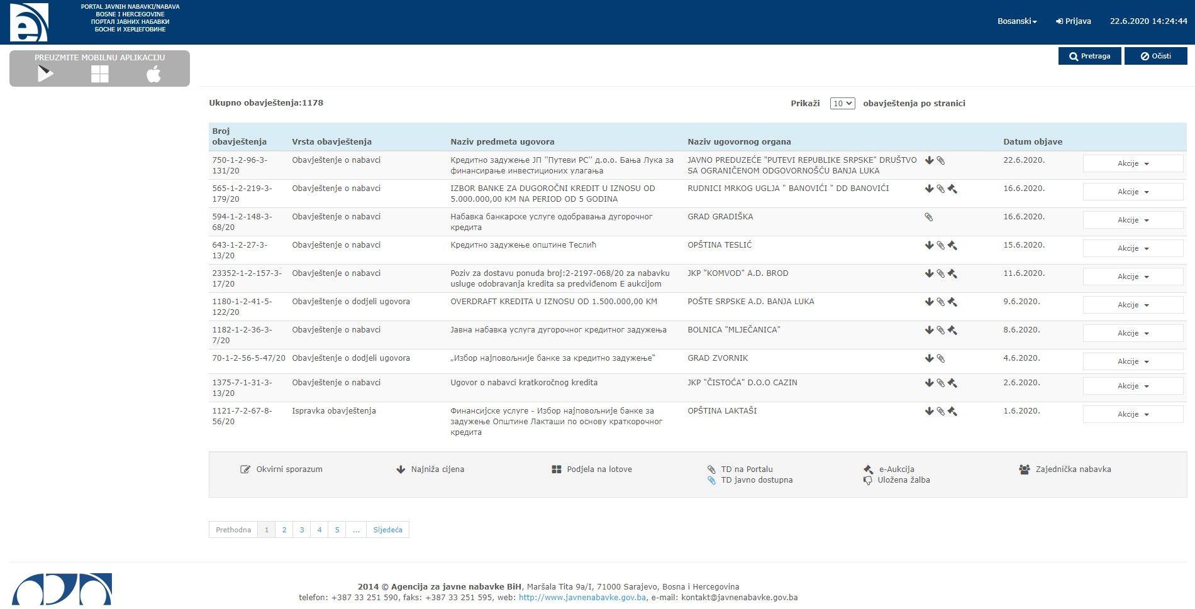Click lowest price arrow in JKP Čistoća Cazin row
Viewport: 1195px width, 609px height.
pos(929,383)
